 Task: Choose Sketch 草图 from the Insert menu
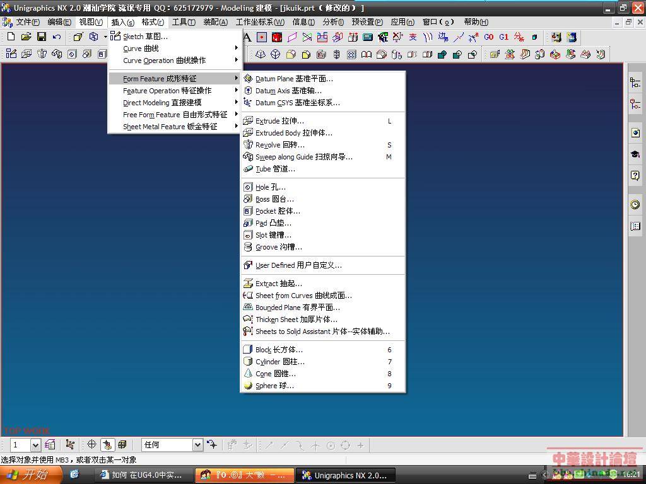click(x=175, y=37)
